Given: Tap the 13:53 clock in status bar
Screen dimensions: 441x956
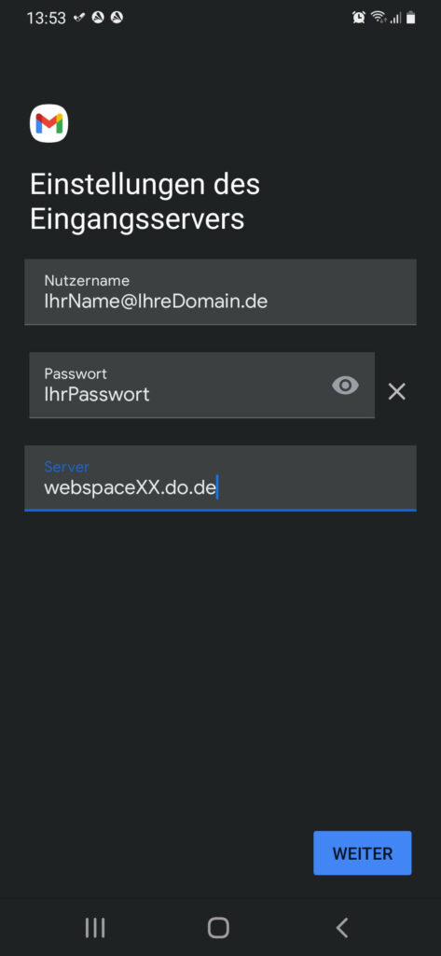Looking at the screenshot, I should click(x=47, y=19).
